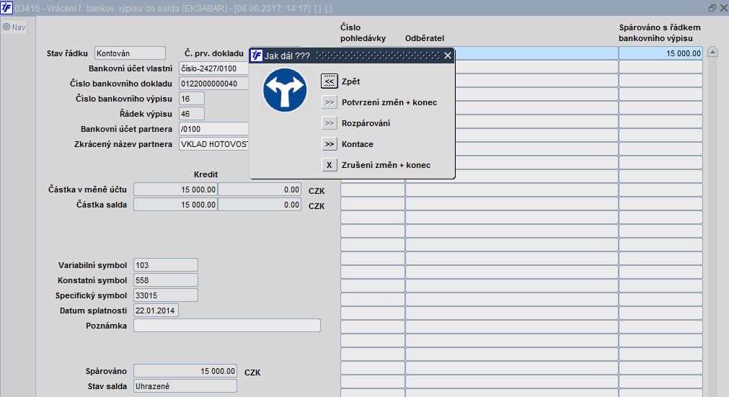This screenshot has width=729, height=397.
Task: Click Kontace label text
Action: 357,144
